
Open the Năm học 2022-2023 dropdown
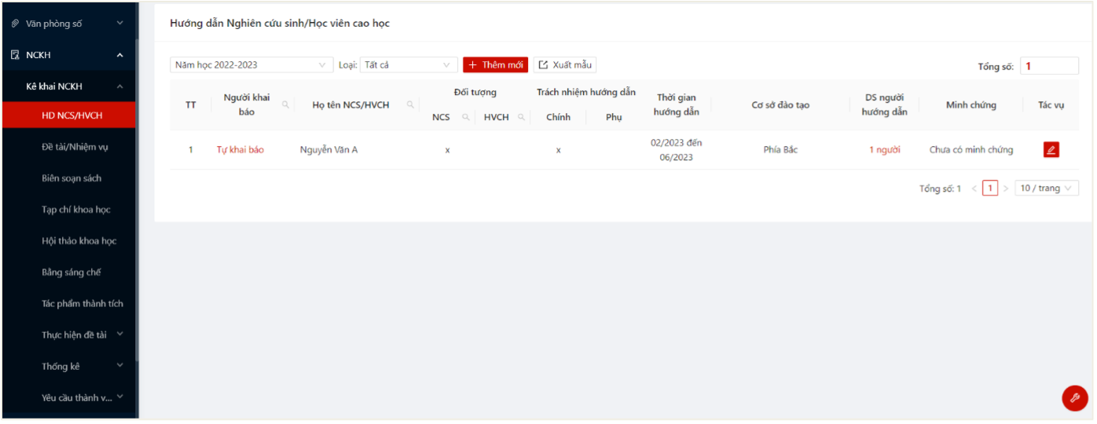(251, 65)
